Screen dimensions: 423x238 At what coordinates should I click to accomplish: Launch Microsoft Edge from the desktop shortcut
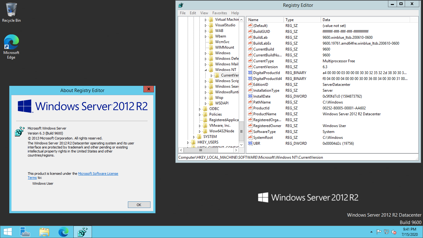[11, 46]
